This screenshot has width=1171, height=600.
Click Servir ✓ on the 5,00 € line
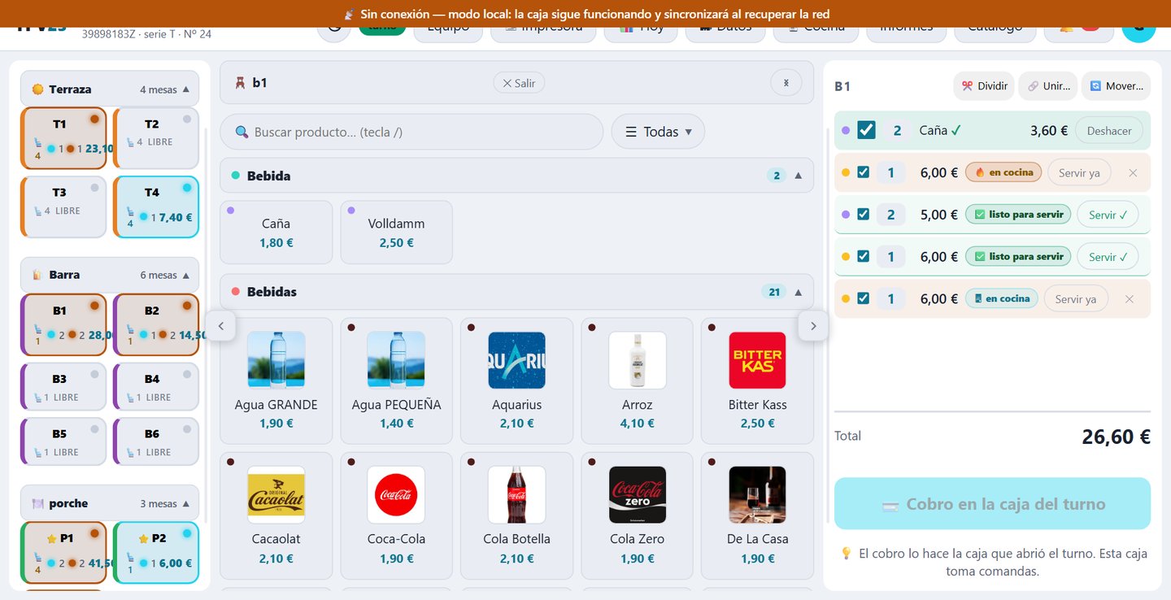1108,215
